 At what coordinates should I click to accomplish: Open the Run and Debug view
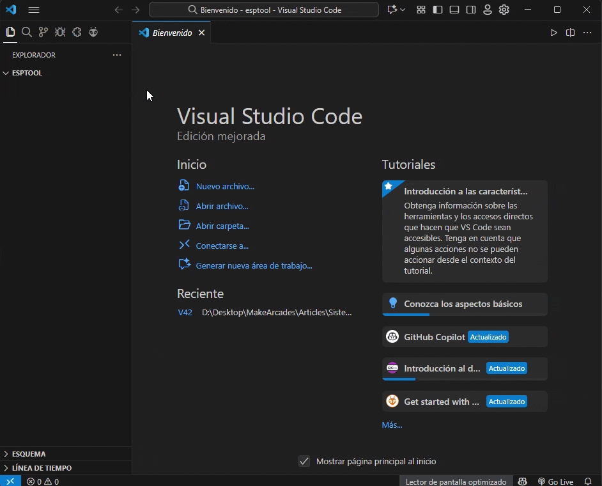click(x=60, y=32)
